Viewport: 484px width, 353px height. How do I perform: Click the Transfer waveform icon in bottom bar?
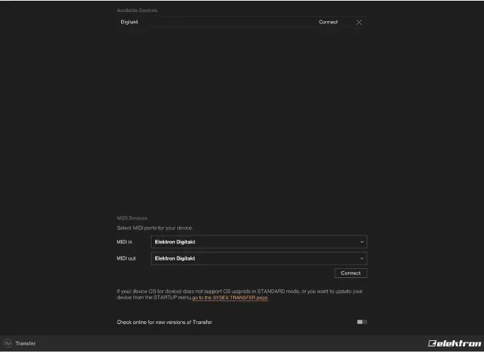8,344
